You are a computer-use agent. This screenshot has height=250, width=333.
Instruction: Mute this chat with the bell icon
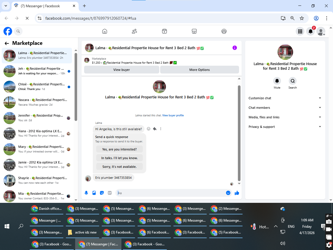(x=277, y=81)
